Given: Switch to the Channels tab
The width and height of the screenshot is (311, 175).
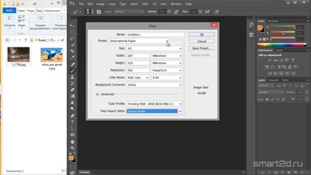Looking at the screenshot, I should click(x=274, y=80).
